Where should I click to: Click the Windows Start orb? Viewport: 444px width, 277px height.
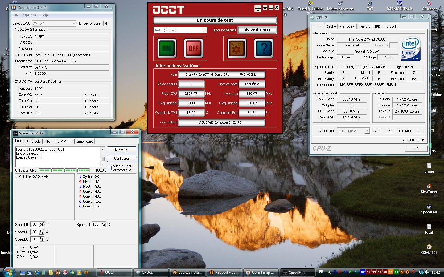pos(9,272)
